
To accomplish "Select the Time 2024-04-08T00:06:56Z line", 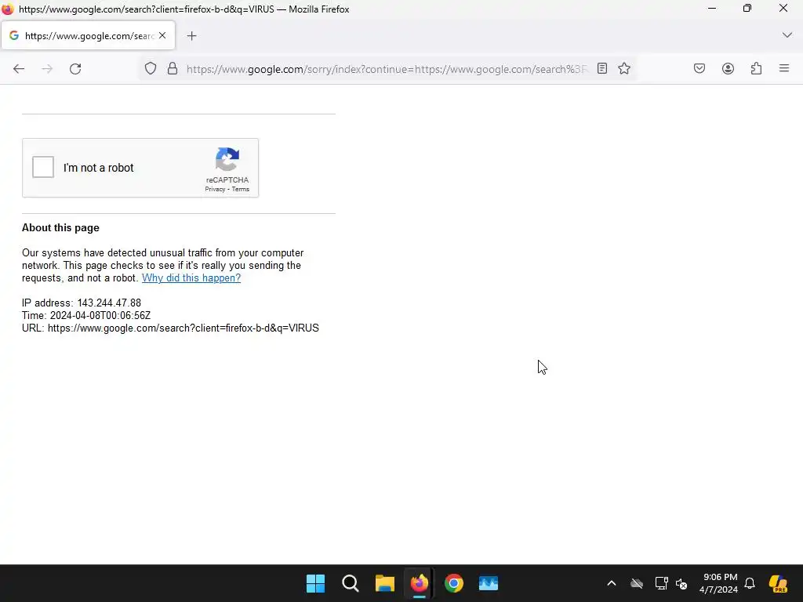I will (86, 315).
